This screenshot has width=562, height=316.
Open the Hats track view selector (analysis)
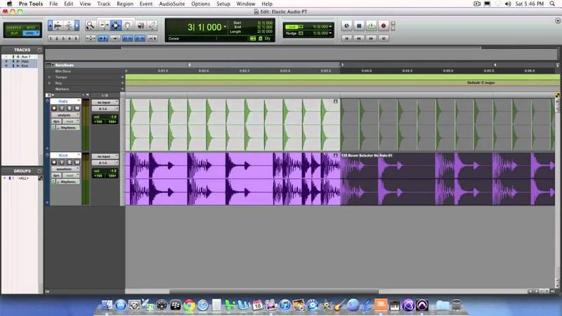[x=65, y=115]
